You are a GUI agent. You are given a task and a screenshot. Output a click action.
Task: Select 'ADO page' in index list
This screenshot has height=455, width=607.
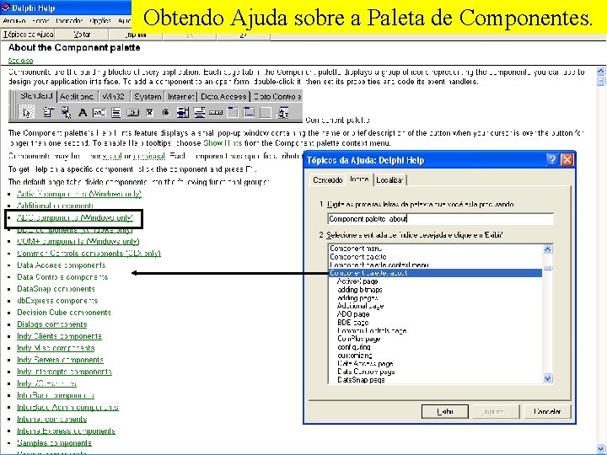pos(353,314)
